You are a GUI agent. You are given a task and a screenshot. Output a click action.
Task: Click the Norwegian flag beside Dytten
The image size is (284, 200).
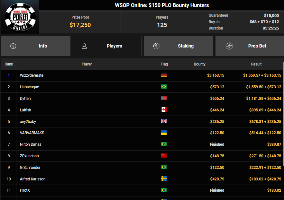164,99
